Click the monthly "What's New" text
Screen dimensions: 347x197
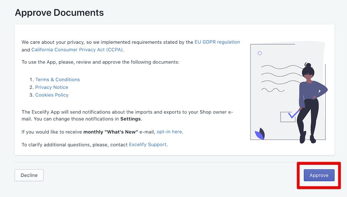click(111, 132)
